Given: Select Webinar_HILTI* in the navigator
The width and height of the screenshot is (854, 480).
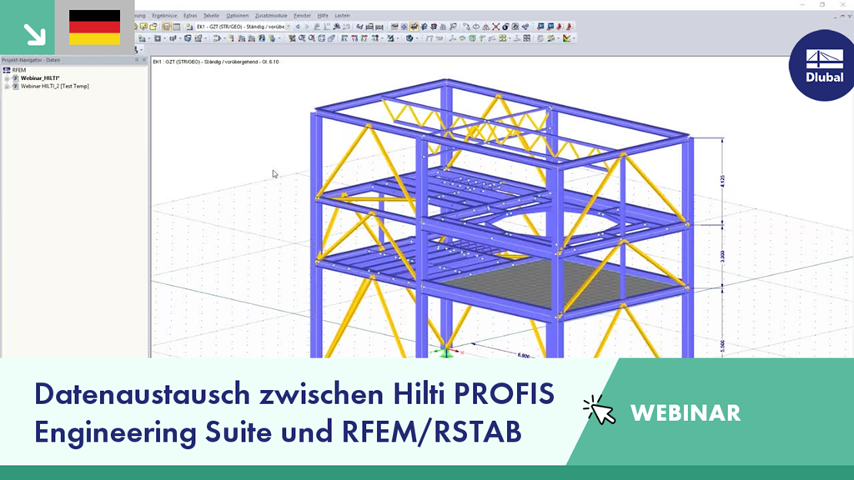Looking at the screenshot, I should [40, 78].
